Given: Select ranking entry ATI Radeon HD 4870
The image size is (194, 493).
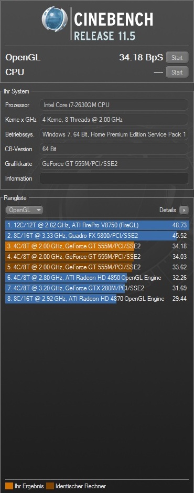Looking at the screenshot, I should click(x=97, y=299).
